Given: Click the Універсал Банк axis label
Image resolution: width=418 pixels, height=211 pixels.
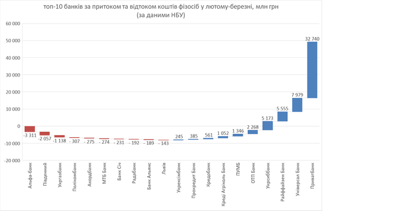Looking at the screenshot, I should [298, 179].
